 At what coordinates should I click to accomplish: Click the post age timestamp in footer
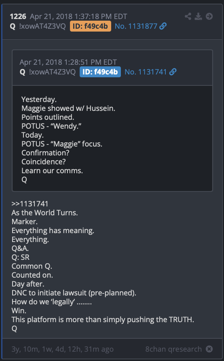tap(63, 349)
